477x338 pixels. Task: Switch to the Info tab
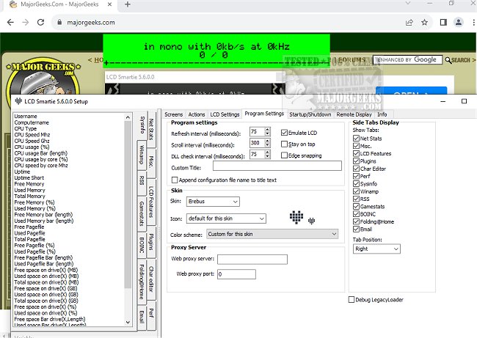(382, 114)
